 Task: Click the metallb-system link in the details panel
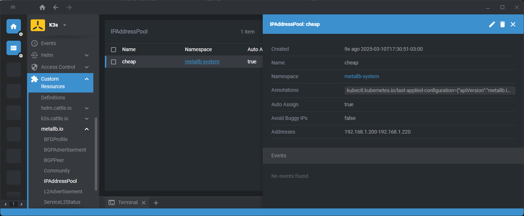361,76
